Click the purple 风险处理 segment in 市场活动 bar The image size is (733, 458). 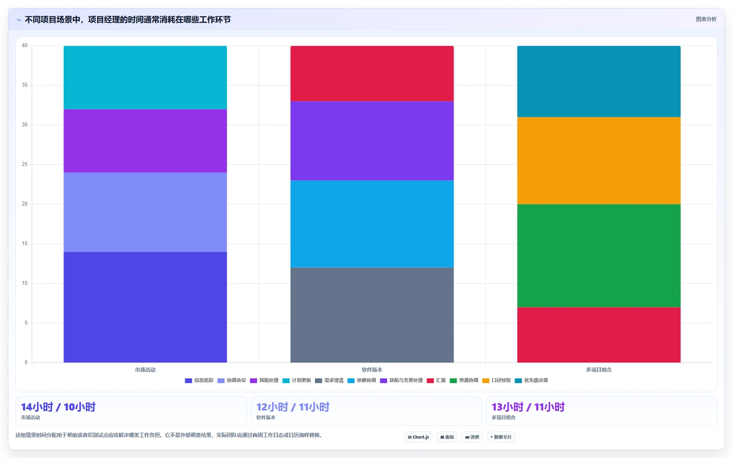coord(145,141)
